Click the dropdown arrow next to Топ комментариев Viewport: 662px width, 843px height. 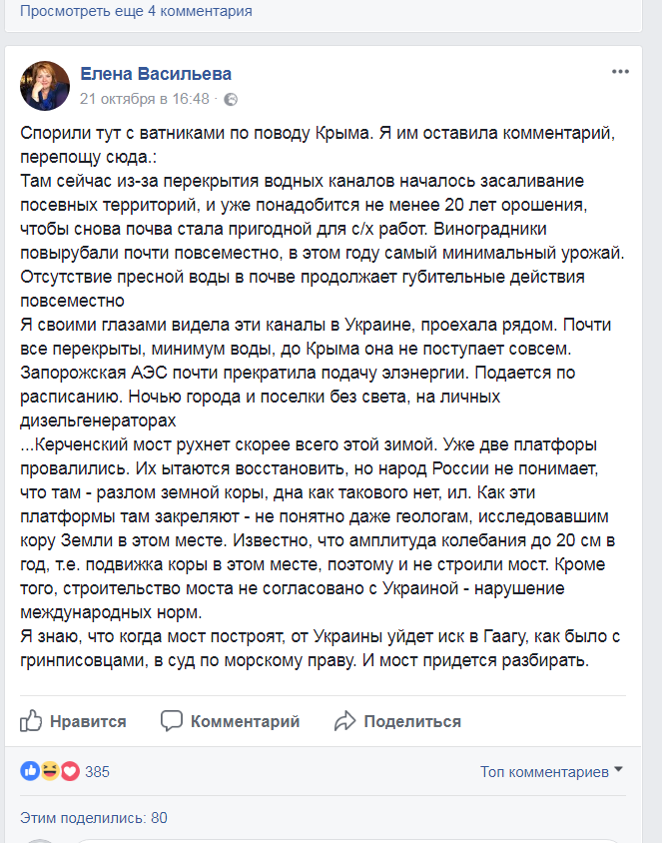tap(618, 769)
